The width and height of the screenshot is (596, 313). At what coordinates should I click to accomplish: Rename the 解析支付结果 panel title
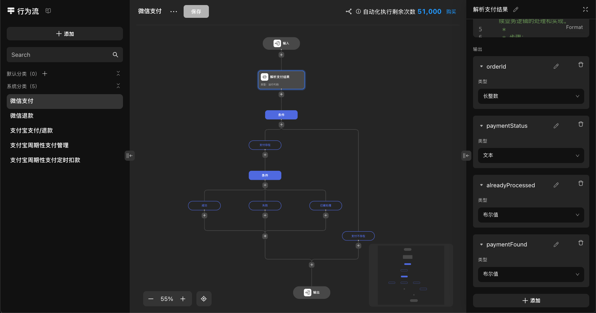click(x=516, y=10)
